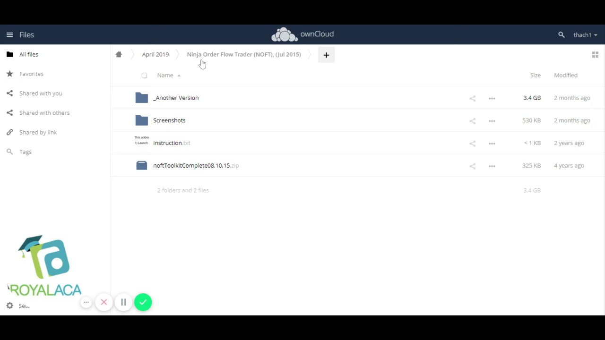The width and height of the screenshot is (605, 340).
Task: Click the recorder ellipsis options button
Action: [86, 302]
